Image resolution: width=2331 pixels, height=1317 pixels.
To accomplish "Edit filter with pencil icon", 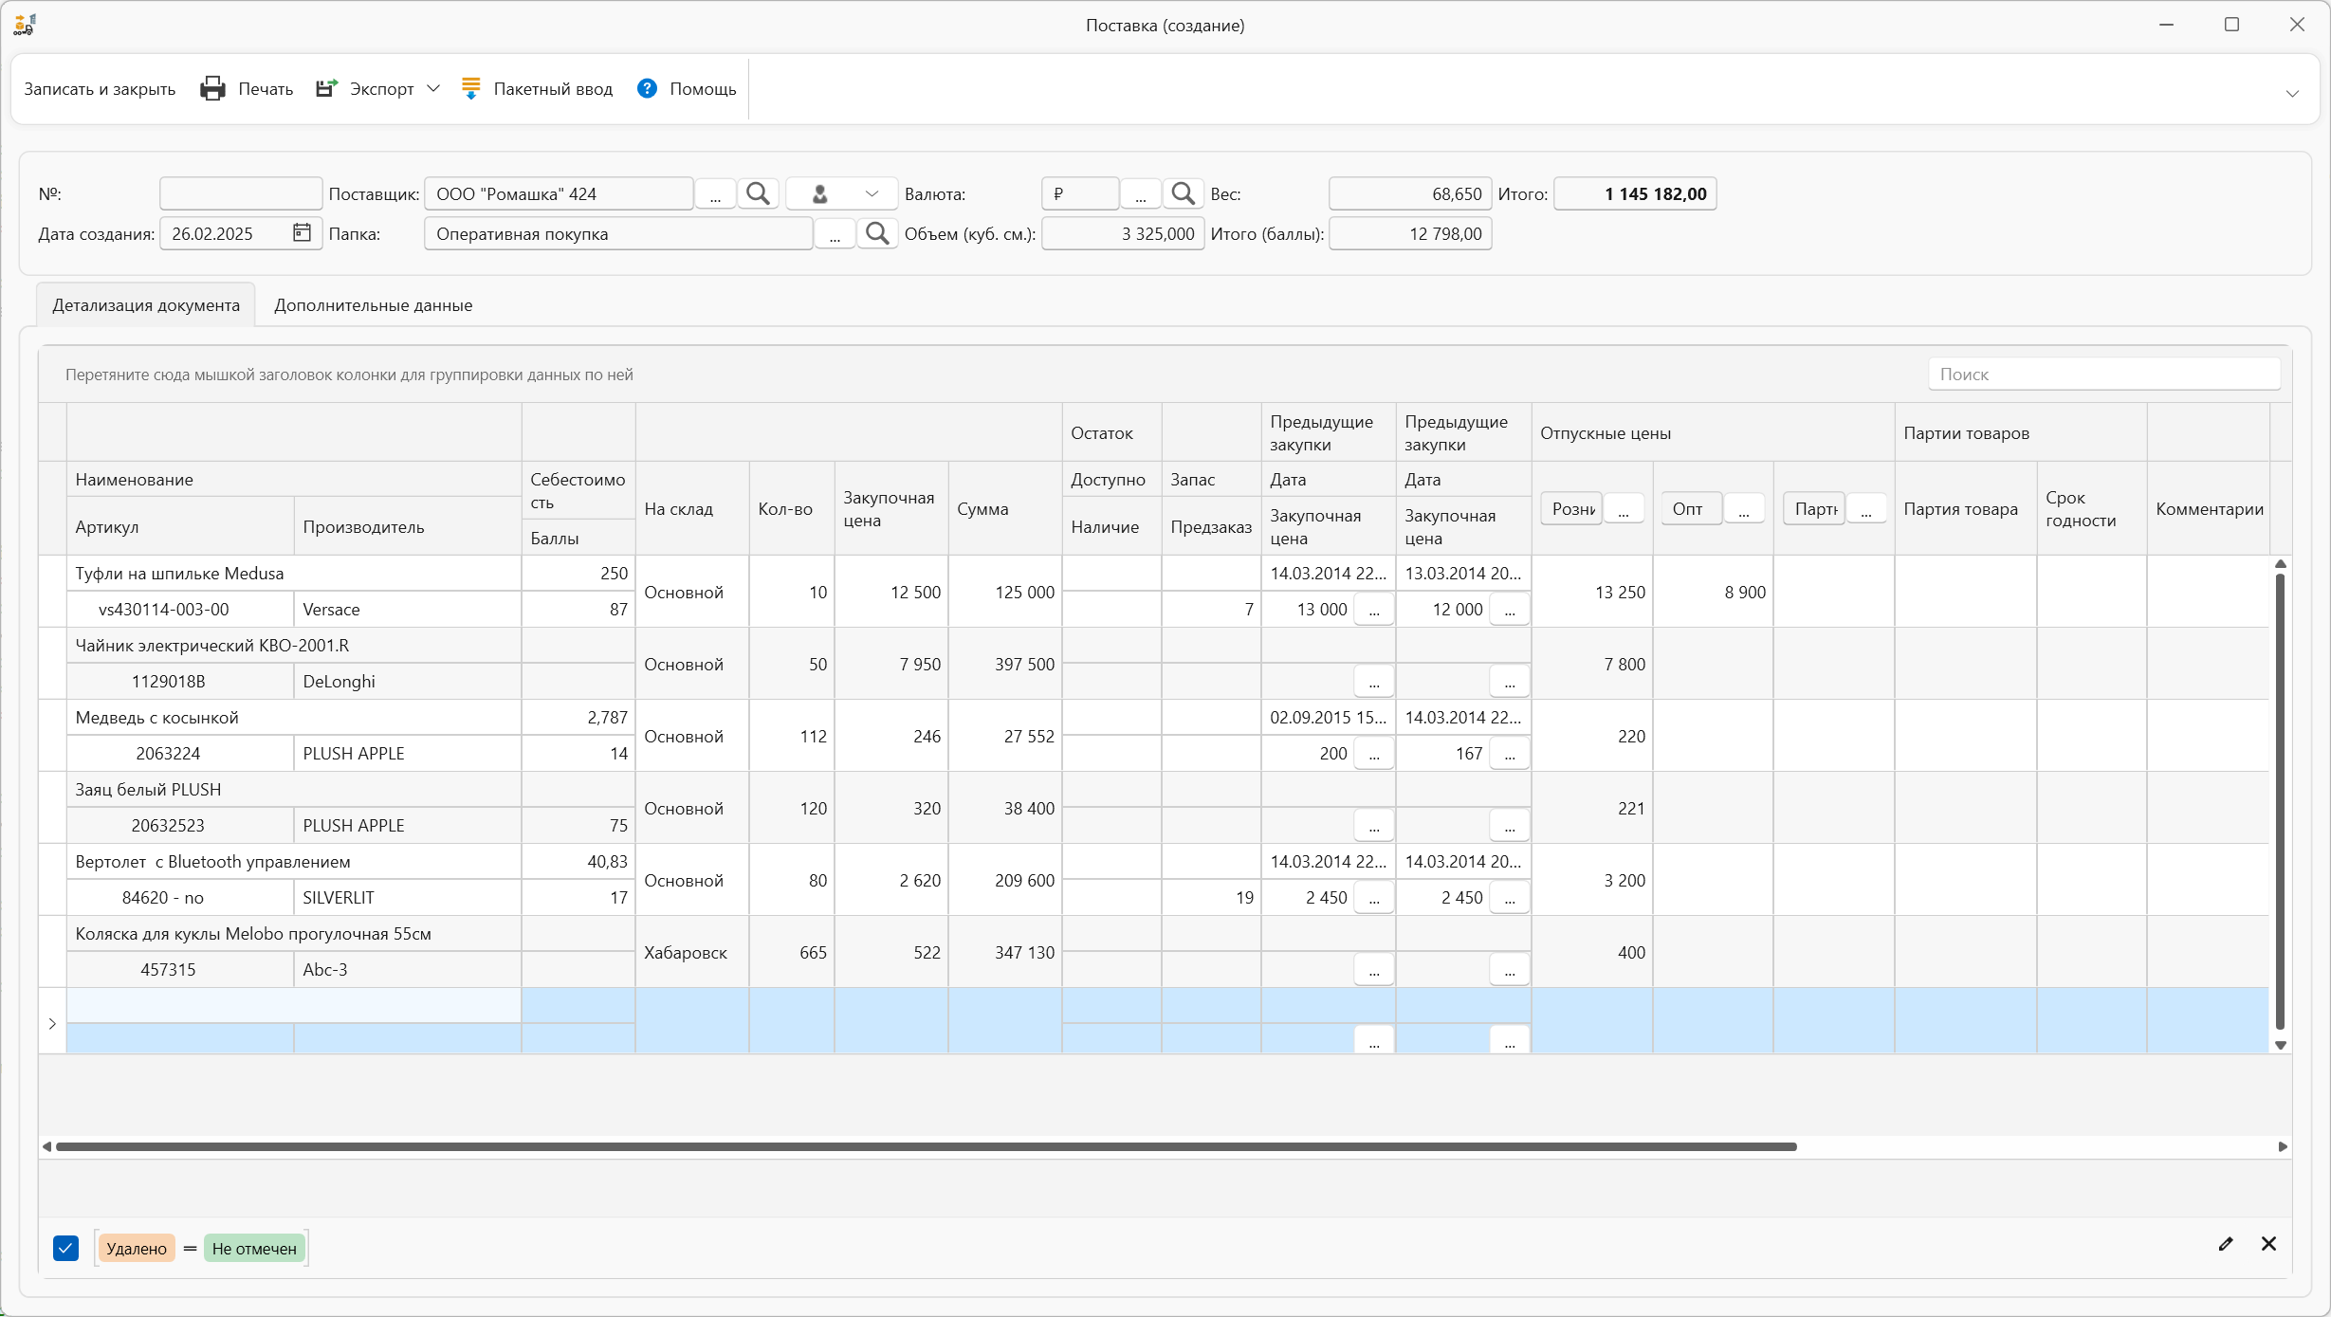I will click(x=2226, y=1244).
